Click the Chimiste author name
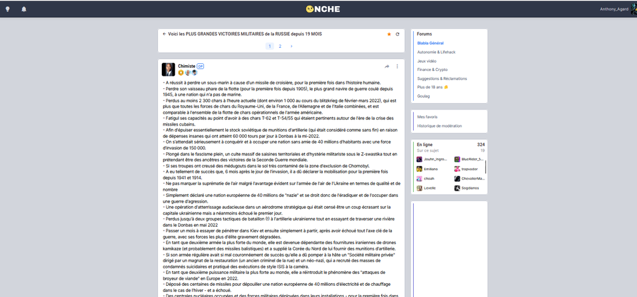The width and height of the screenshot is (637, 297). tap(187, 66)
